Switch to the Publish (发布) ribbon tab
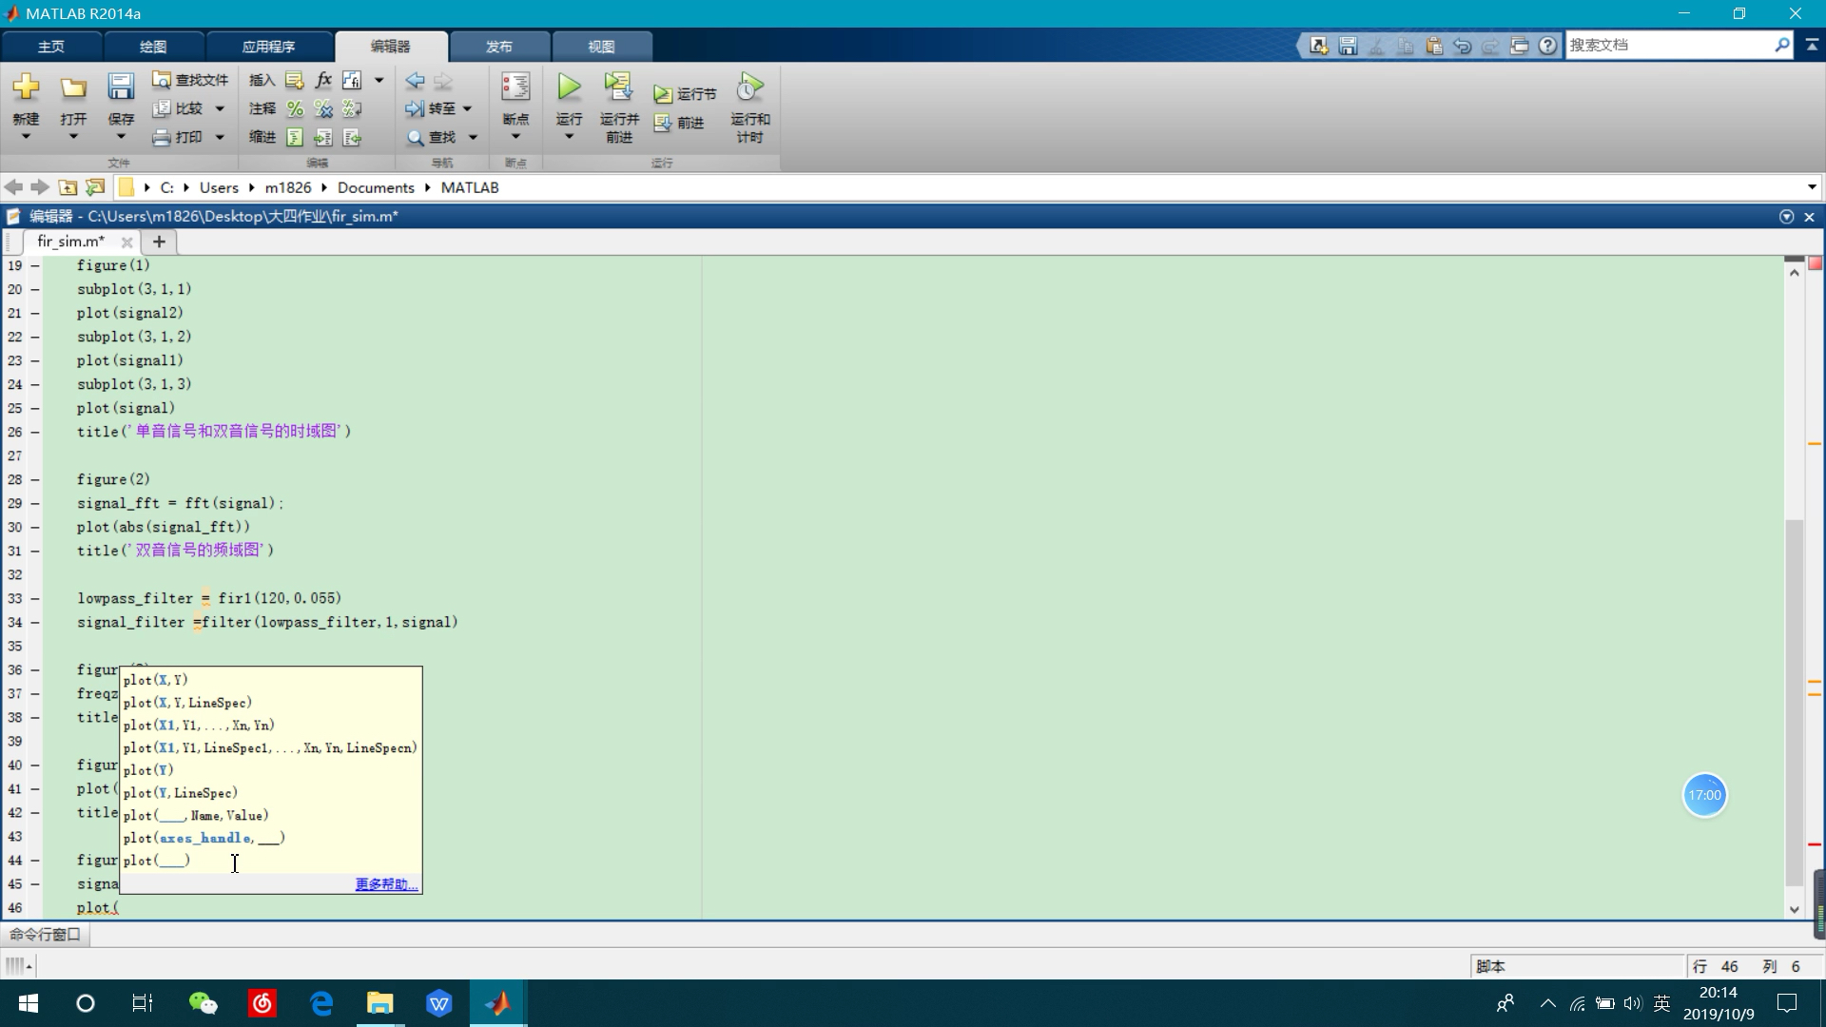 [499, 47]
